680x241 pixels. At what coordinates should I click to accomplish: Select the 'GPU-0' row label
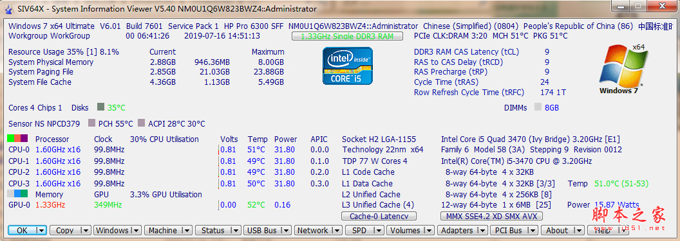(x=19, y=204)
